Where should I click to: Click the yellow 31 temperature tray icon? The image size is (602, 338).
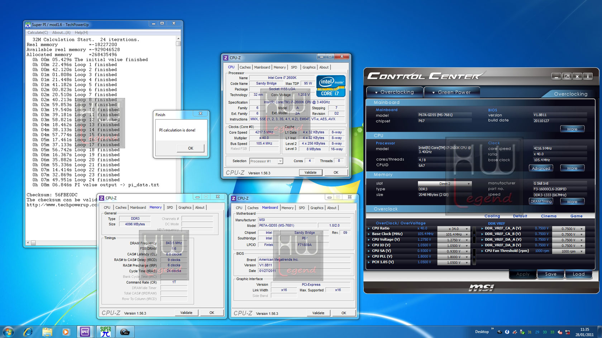coord(530,332)
